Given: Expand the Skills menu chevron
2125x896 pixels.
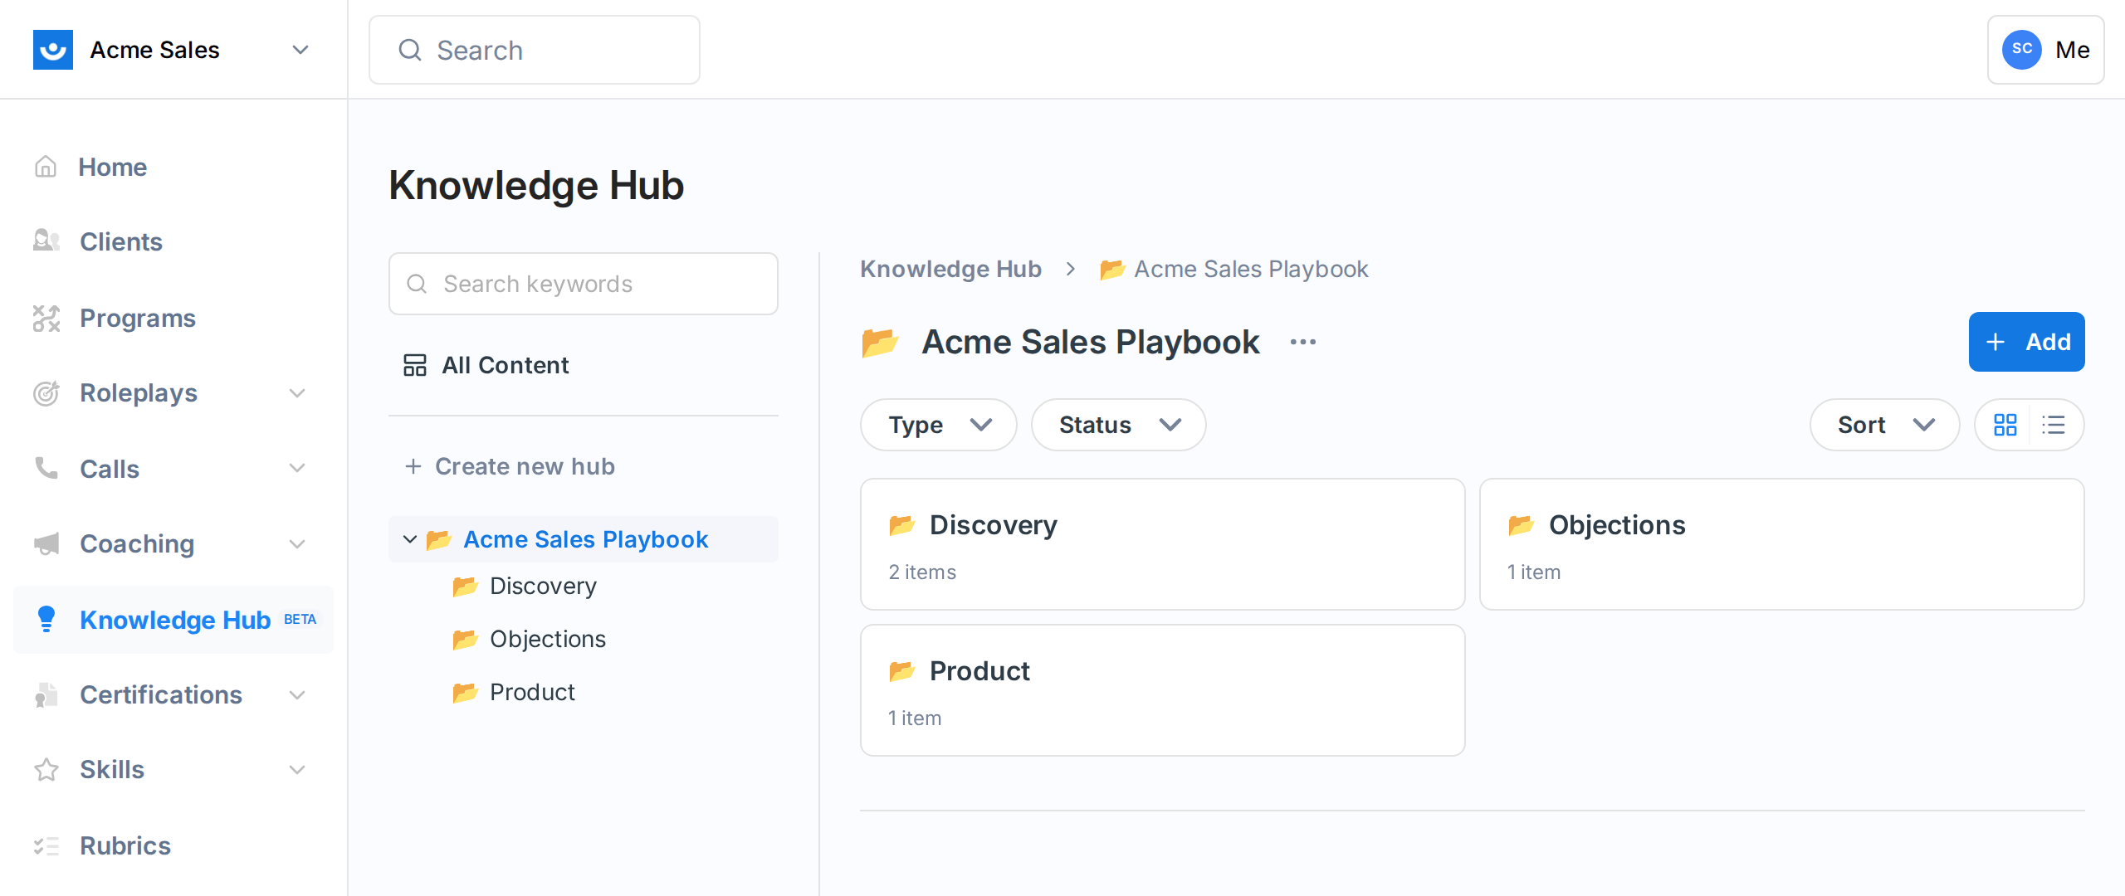Looking at the screenshot, I should (x=297, y=769).
